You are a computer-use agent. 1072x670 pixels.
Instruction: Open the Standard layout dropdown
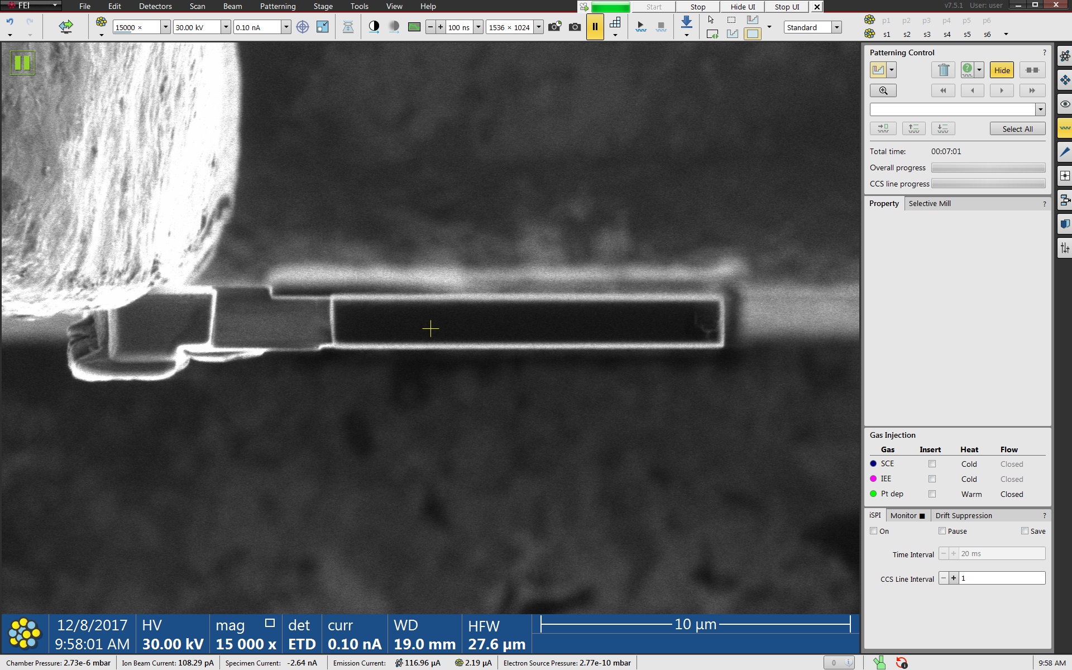pos(836,27)
